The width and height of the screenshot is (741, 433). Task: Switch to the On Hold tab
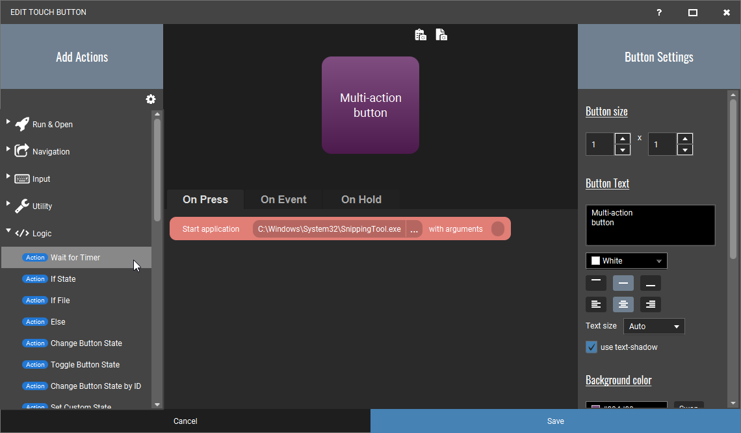tap(361, 199)
